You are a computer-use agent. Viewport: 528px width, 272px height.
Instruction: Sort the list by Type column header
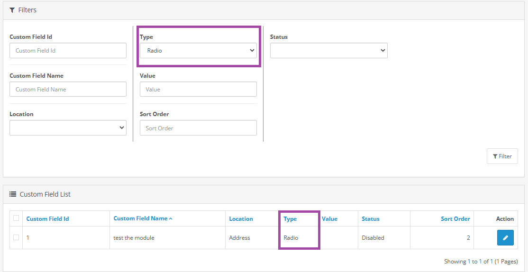[x=290, y=219]
